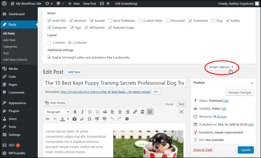Disable full-height editor checkbox
Image resolution: width=261 pixels, height=158 pixels.
tap(49, 57)
